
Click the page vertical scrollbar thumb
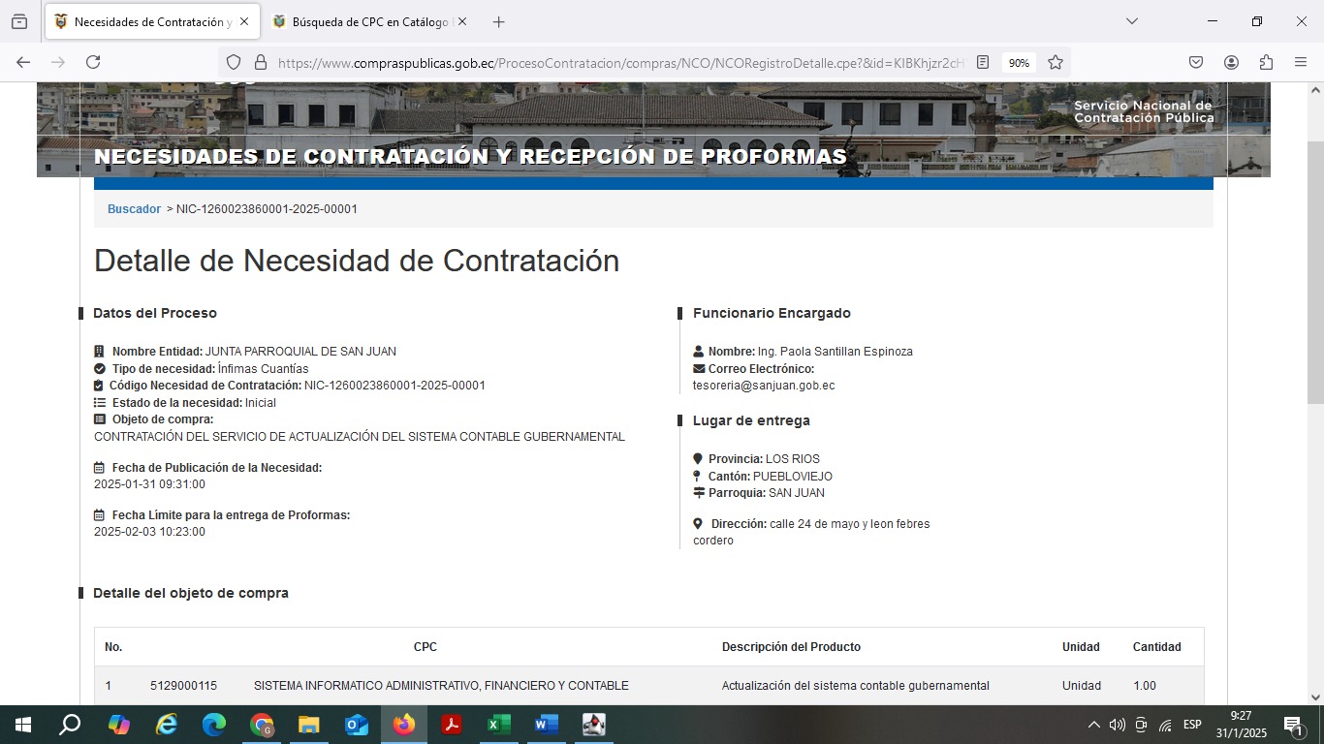1315,271
